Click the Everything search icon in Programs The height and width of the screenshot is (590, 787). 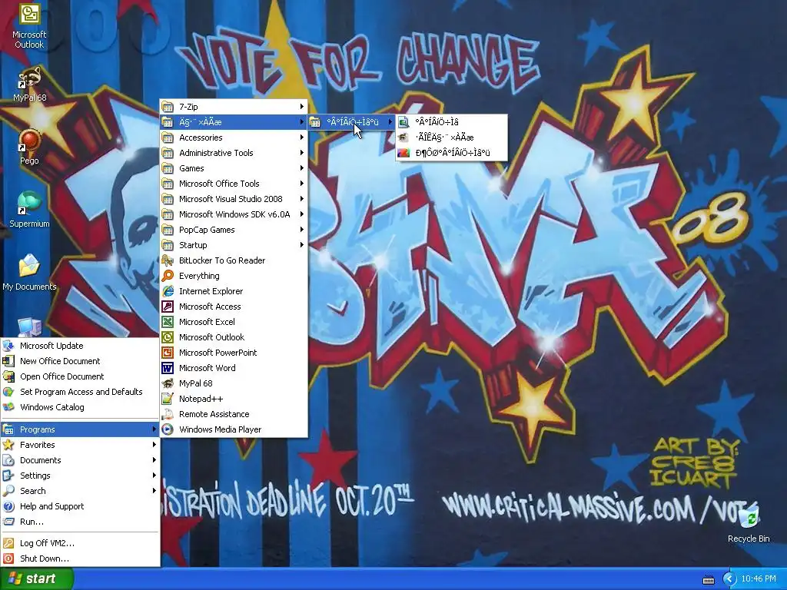168,276
